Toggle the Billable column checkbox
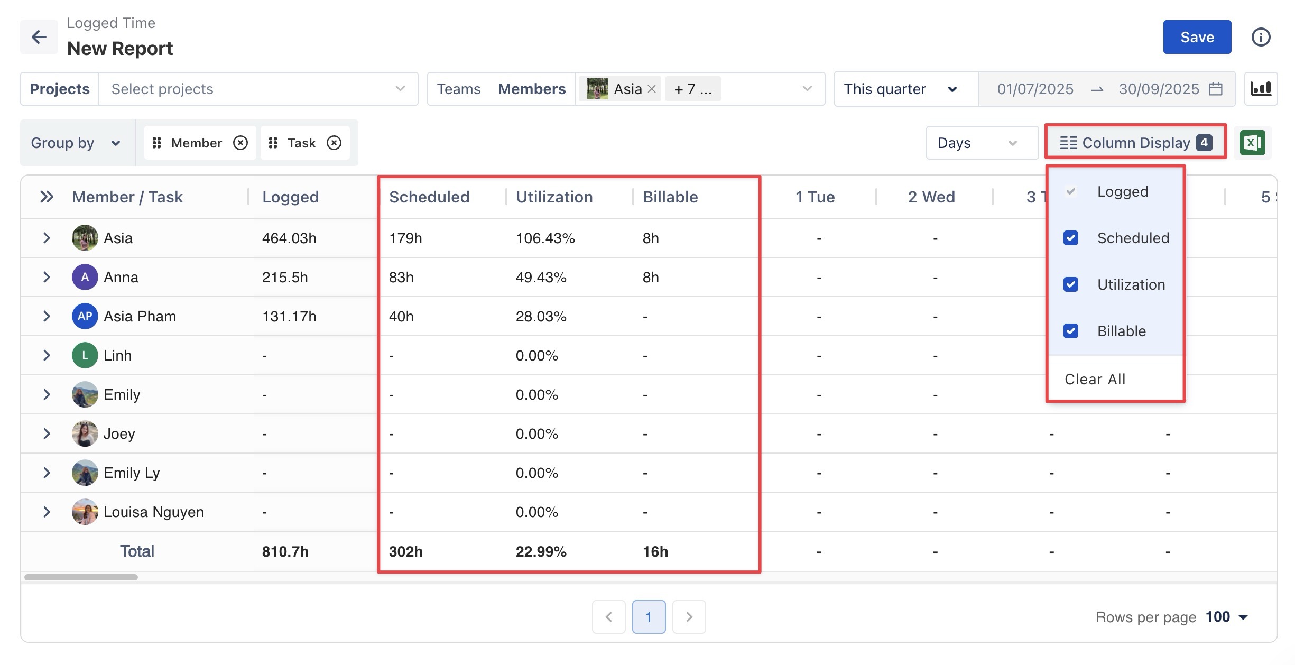Viewport: 1295px width, 665px height. (1071, 331)
